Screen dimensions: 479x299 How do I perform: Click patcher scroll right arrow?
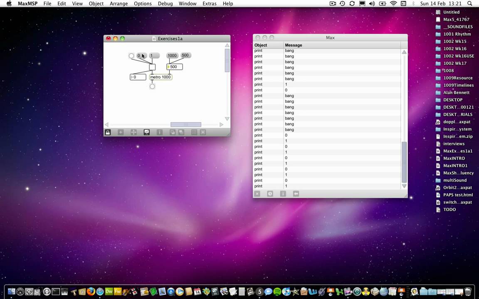point(222,125)
